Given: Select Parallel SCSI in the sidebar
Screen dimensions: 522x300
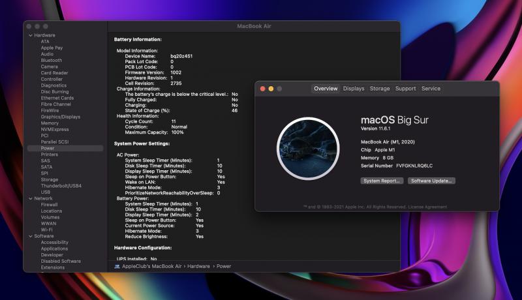Looking at the screenshot, I should 55,142.
